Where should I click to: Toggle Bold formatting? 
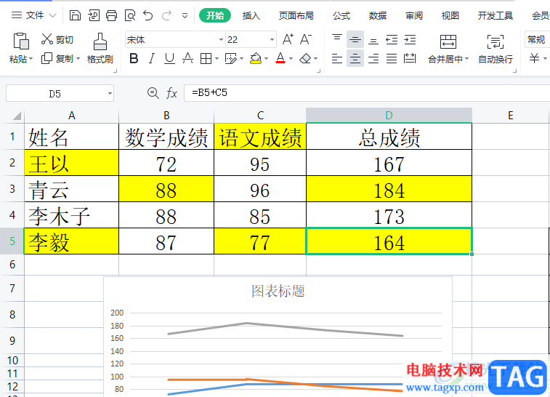point(134,58)
